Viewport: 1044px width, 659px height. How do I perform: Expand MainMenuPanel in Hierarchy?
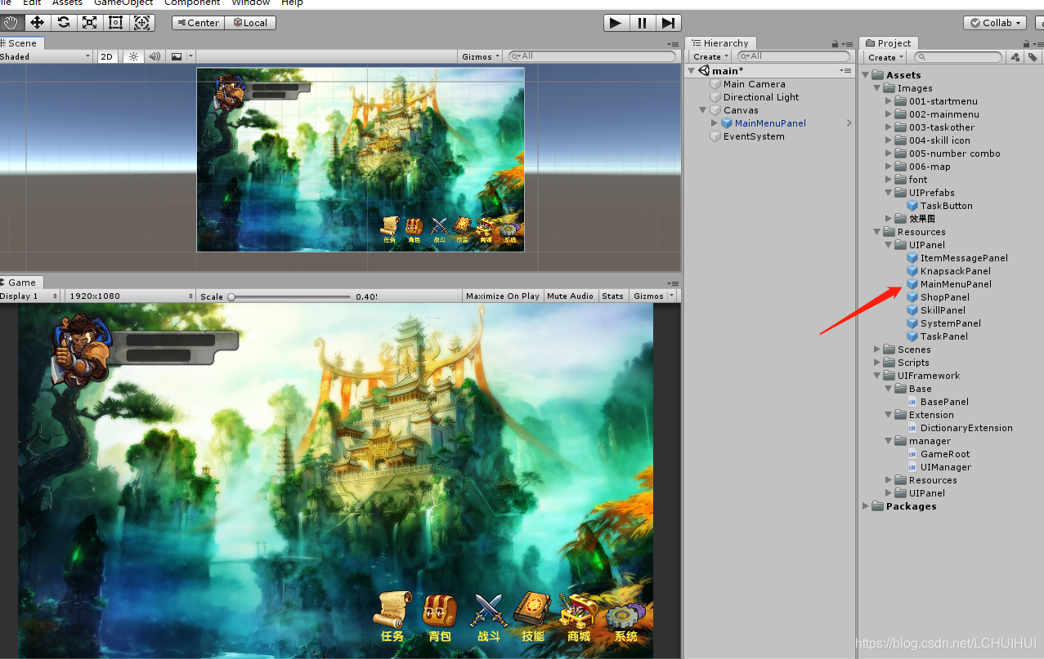tap(715, 123)
